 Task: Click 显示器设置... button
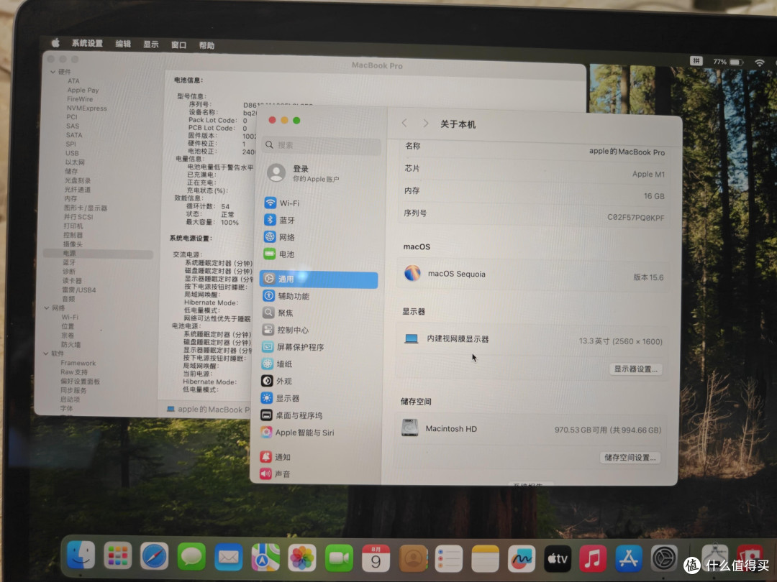click(636, 369)
